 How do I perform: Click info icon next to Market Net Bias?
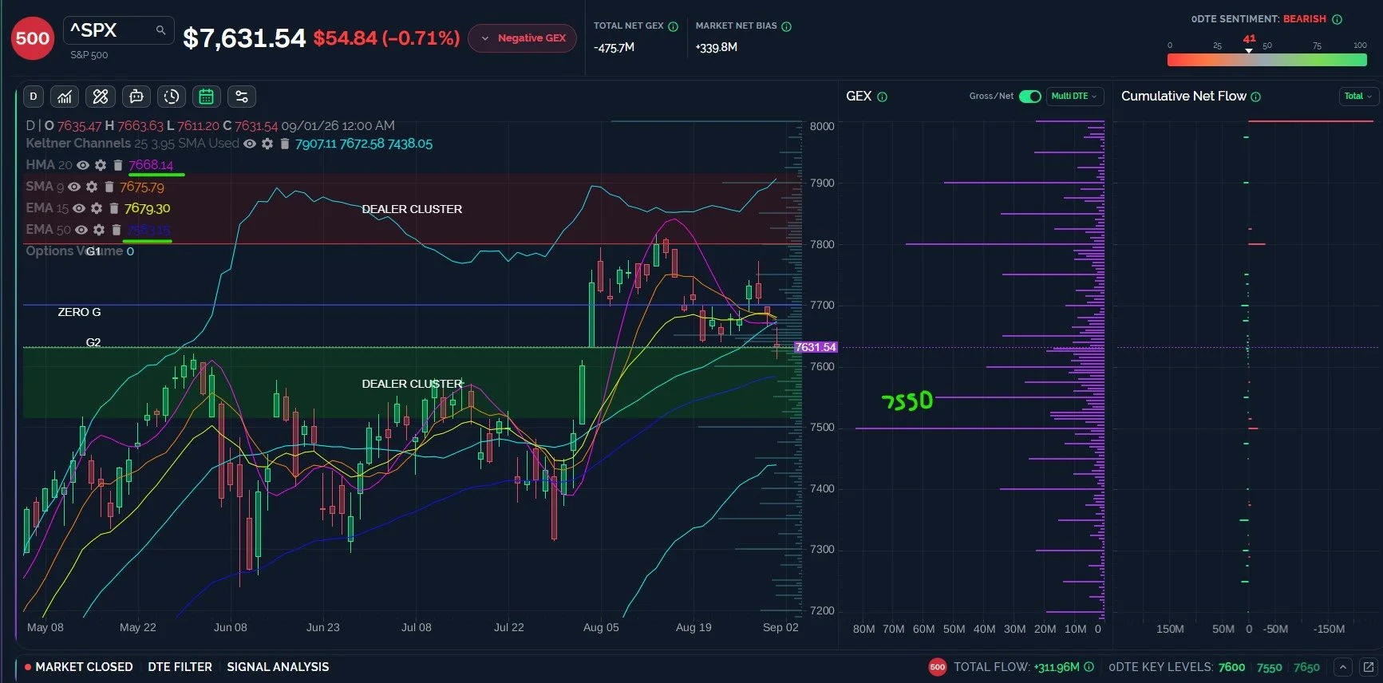point(787,26)
